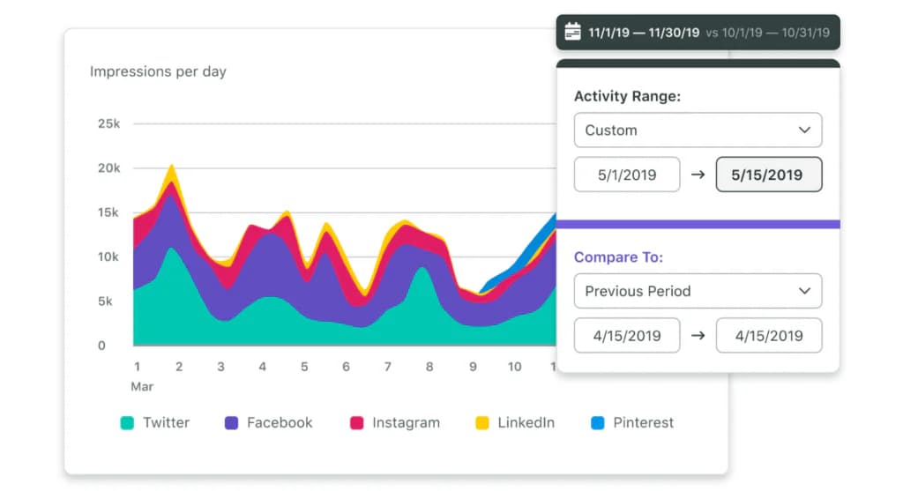This screenshot has width=903, height=491.
Task: Click the Pinterest legend label
Action: tap(643, 422)
